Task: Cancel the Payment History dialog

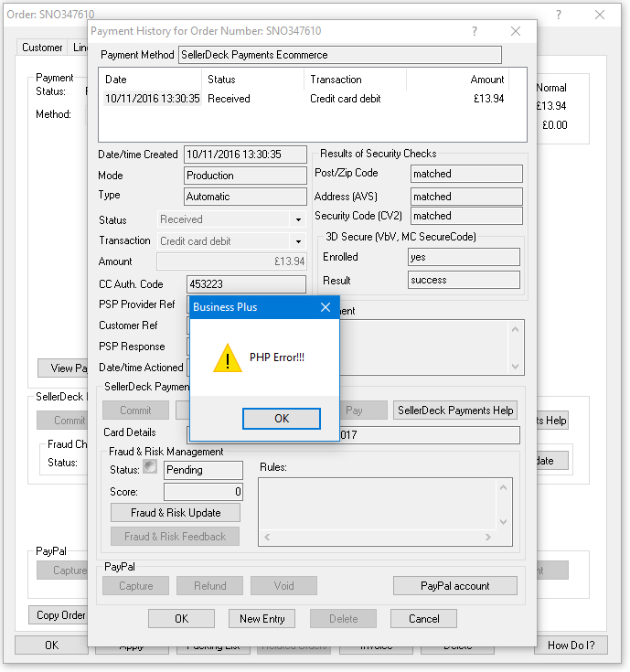Action: pyautogui.click(x=423, y=618)
